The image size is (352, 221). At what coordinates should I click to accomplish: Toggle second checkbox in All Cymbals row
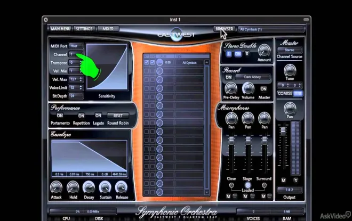pos(153,62)
